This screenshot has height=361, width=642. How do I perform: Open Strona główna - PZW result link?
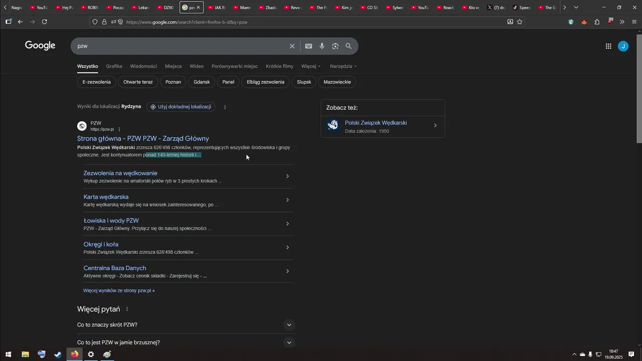pyautogui.click(x=143, y=139)
